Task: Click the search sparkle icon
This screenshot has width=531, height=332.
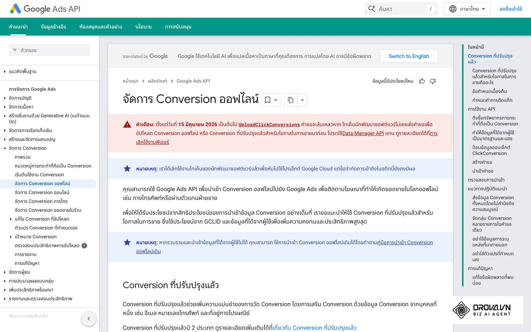Action: pos(372,9)
